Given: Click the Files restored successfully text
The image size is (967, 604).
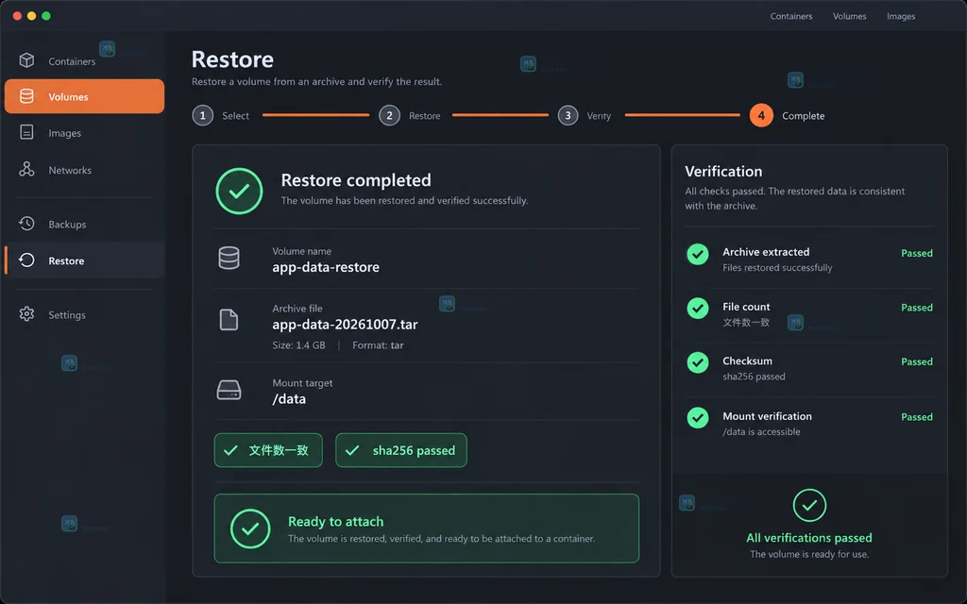Looking at the screenshot, I should (x=777, y=267).
